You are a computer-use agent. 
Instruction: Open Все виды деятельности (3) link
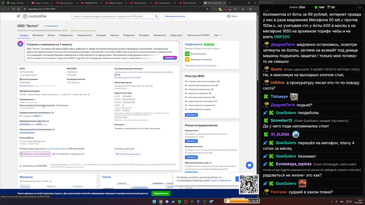point(127,77)
